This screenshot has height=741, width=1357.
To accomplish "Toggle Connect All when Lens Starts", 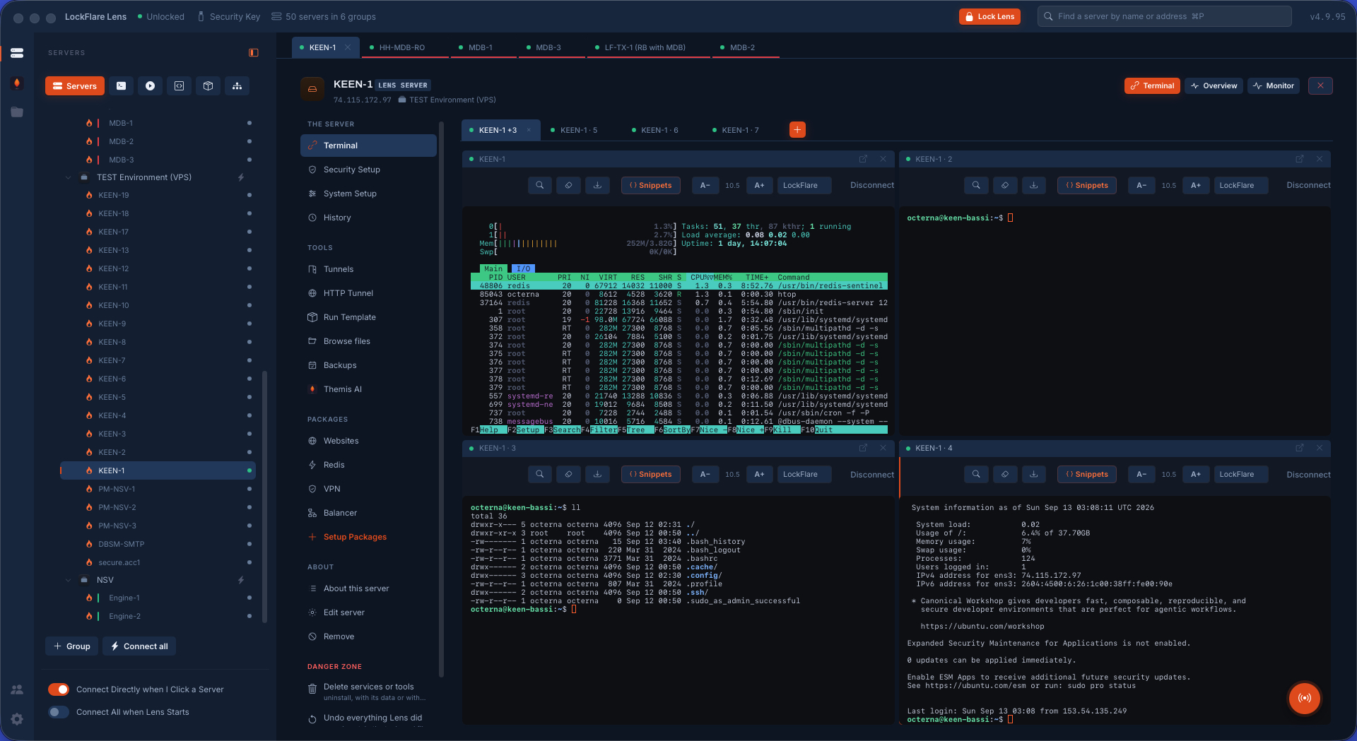I will tap(59, 712).
